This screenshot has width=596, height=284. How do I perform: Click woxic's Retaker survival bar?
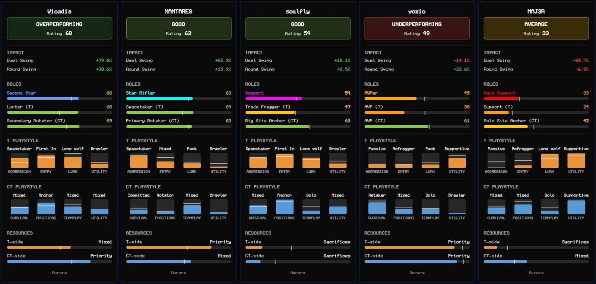(377, 207)
